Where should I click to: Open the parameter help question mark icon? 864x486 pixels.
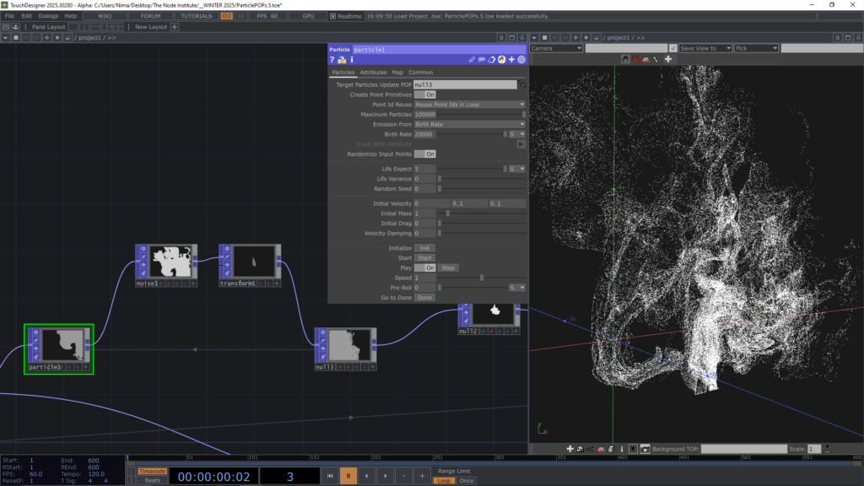coord(332,60)
